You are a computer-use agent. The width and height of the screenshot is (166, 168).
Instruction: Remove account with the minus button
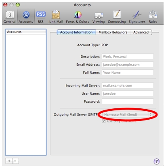(15, 161)
